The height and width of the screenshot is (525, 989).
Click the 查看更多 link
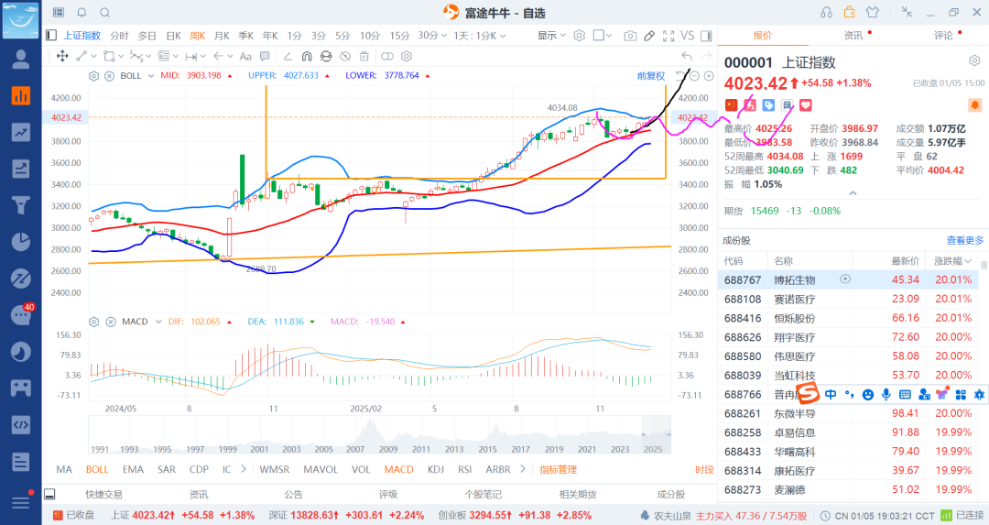964,240
